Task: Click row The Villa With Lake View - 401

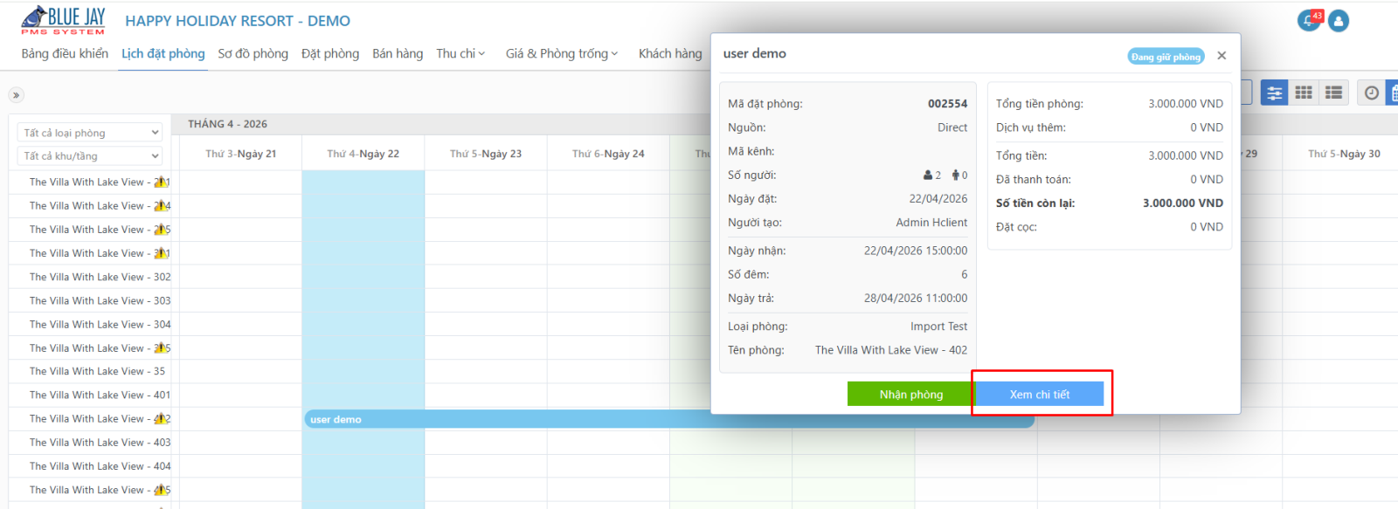Action: coord(100,395)
